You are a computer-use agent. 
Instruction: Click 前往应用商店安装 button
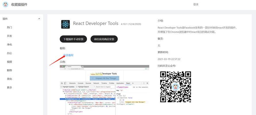pos(104,39)
